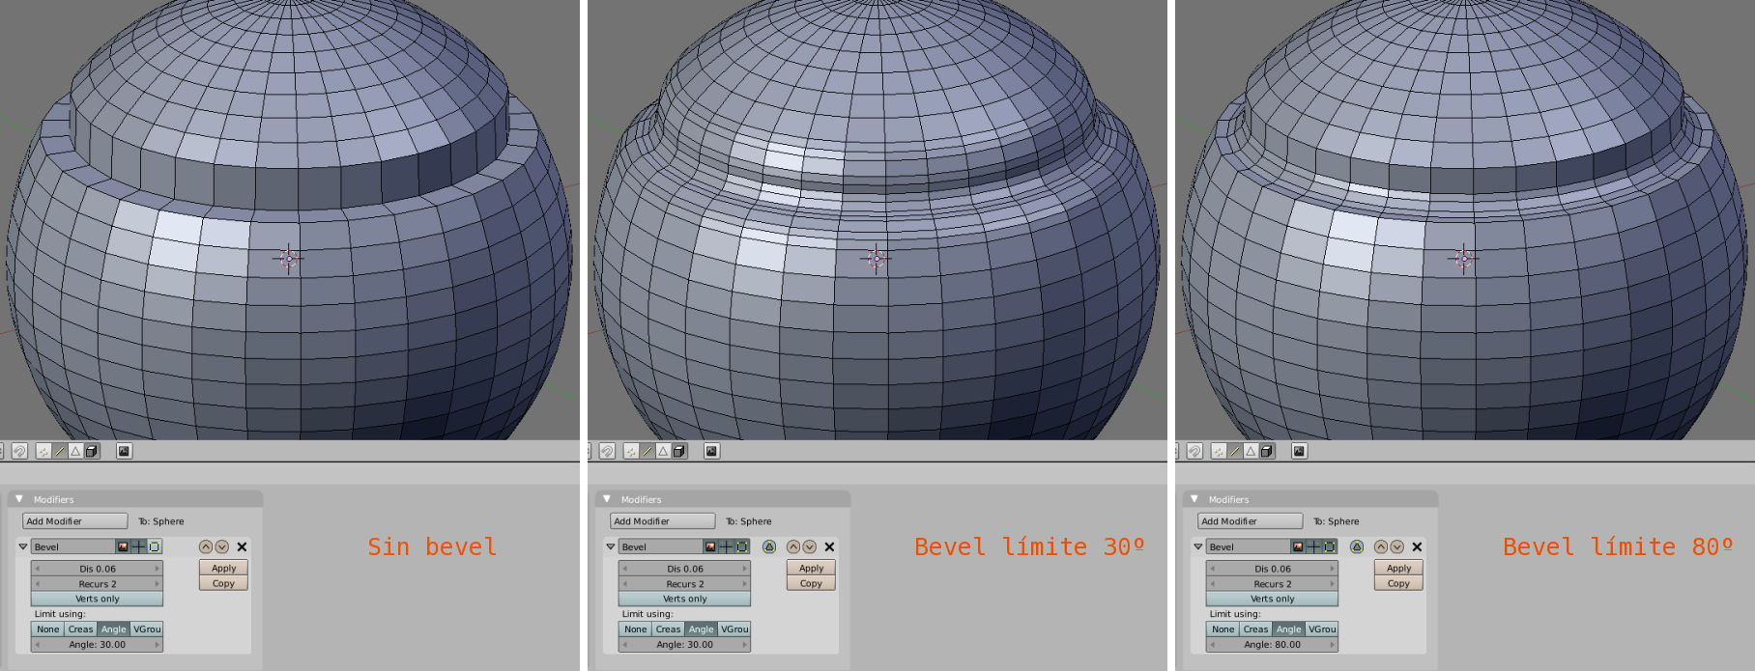Click 3D cursor in Bevel límite 30º viewport
The height and width of the screenshot is (671, 1755).
point(876,258)
